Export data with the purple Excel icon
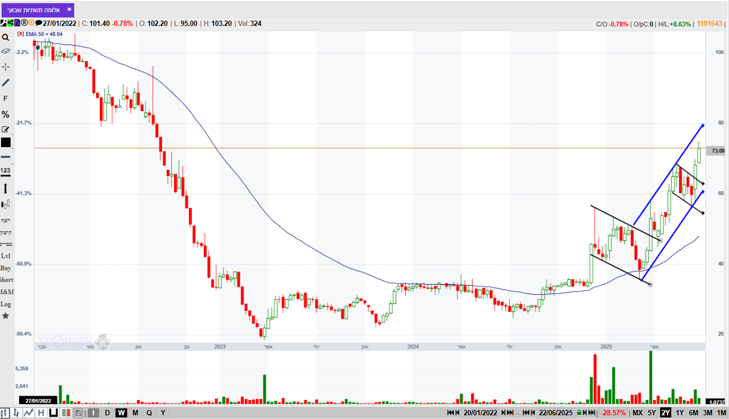This screenshot has height=419, width=729. coord(17,23)
